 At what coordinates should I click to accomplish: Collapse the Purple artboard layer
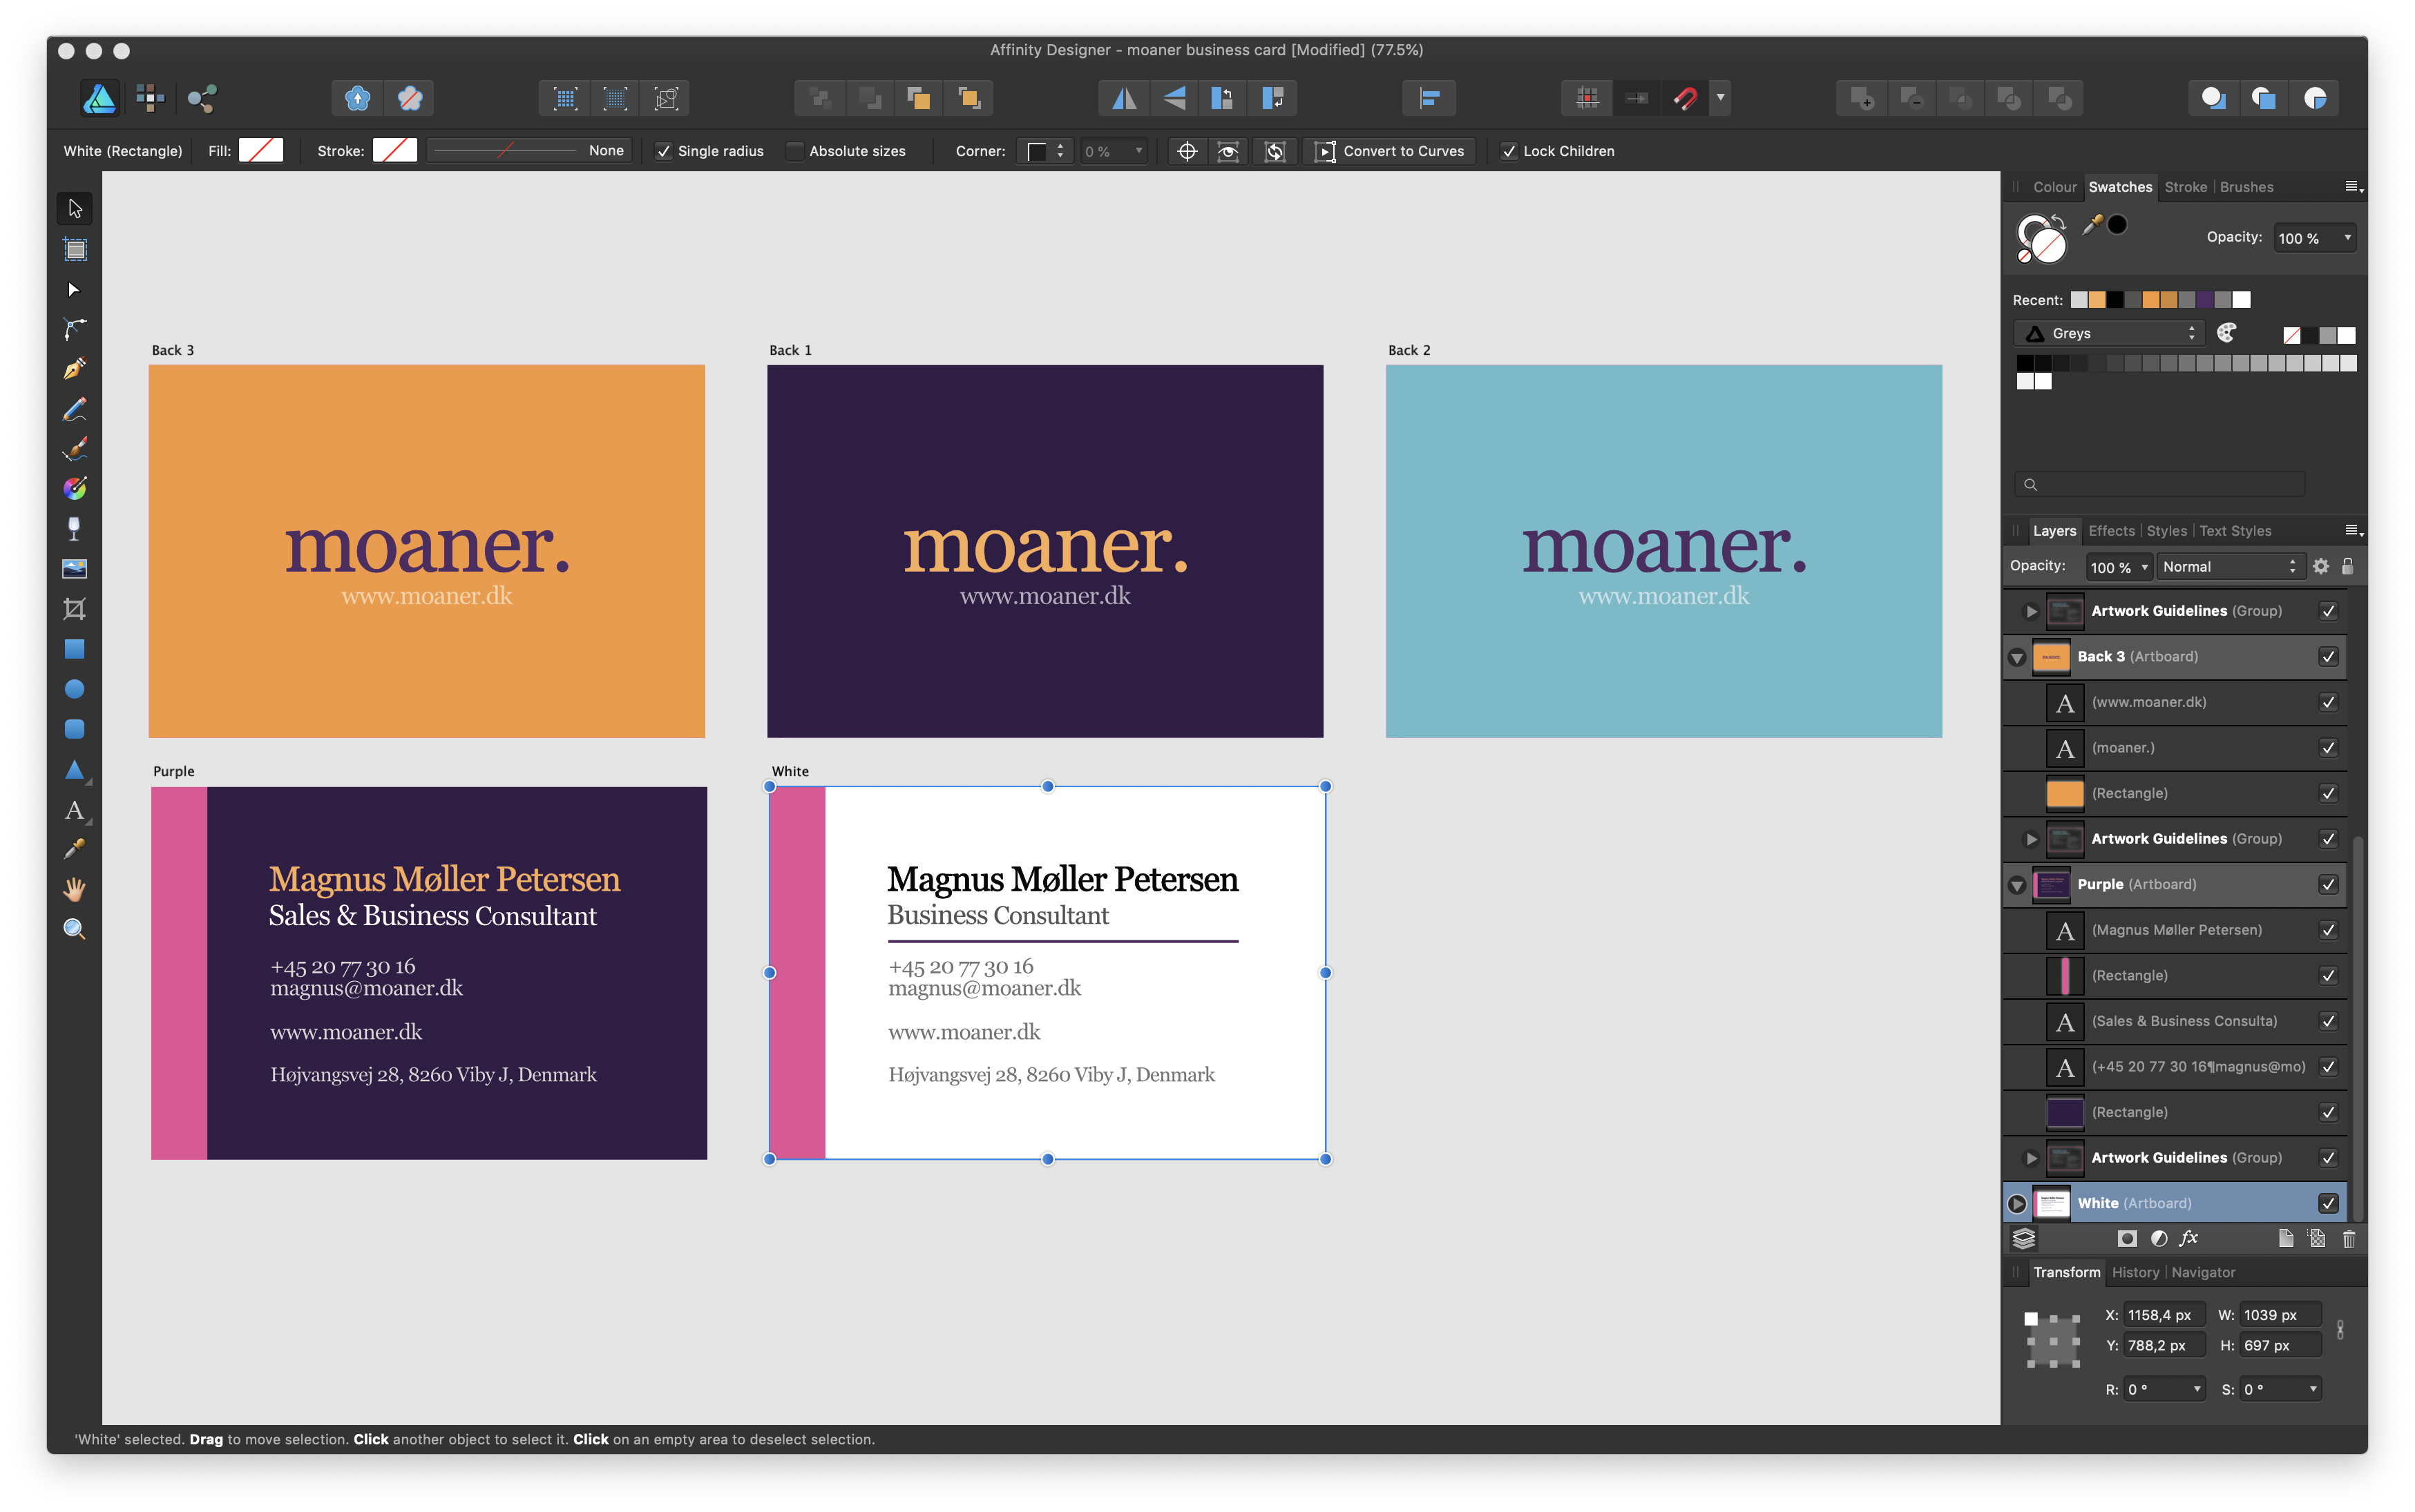click(2017, 886)
